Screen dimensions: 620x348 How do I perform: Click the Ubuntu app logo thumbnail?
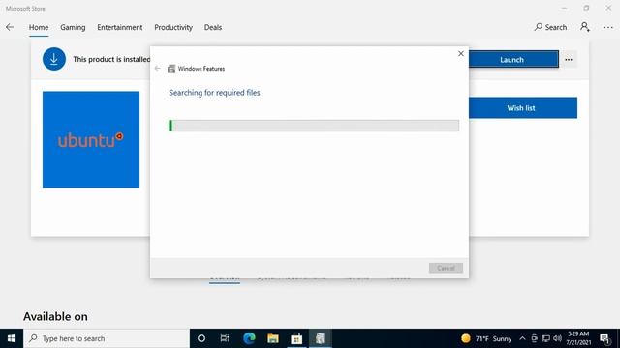coord(91,139)
